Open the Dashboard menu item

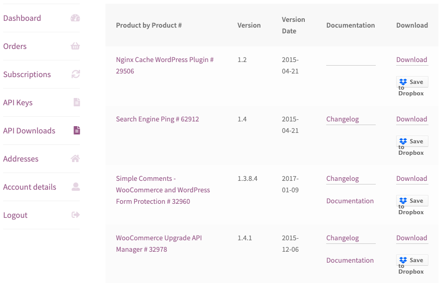point(22,18)
